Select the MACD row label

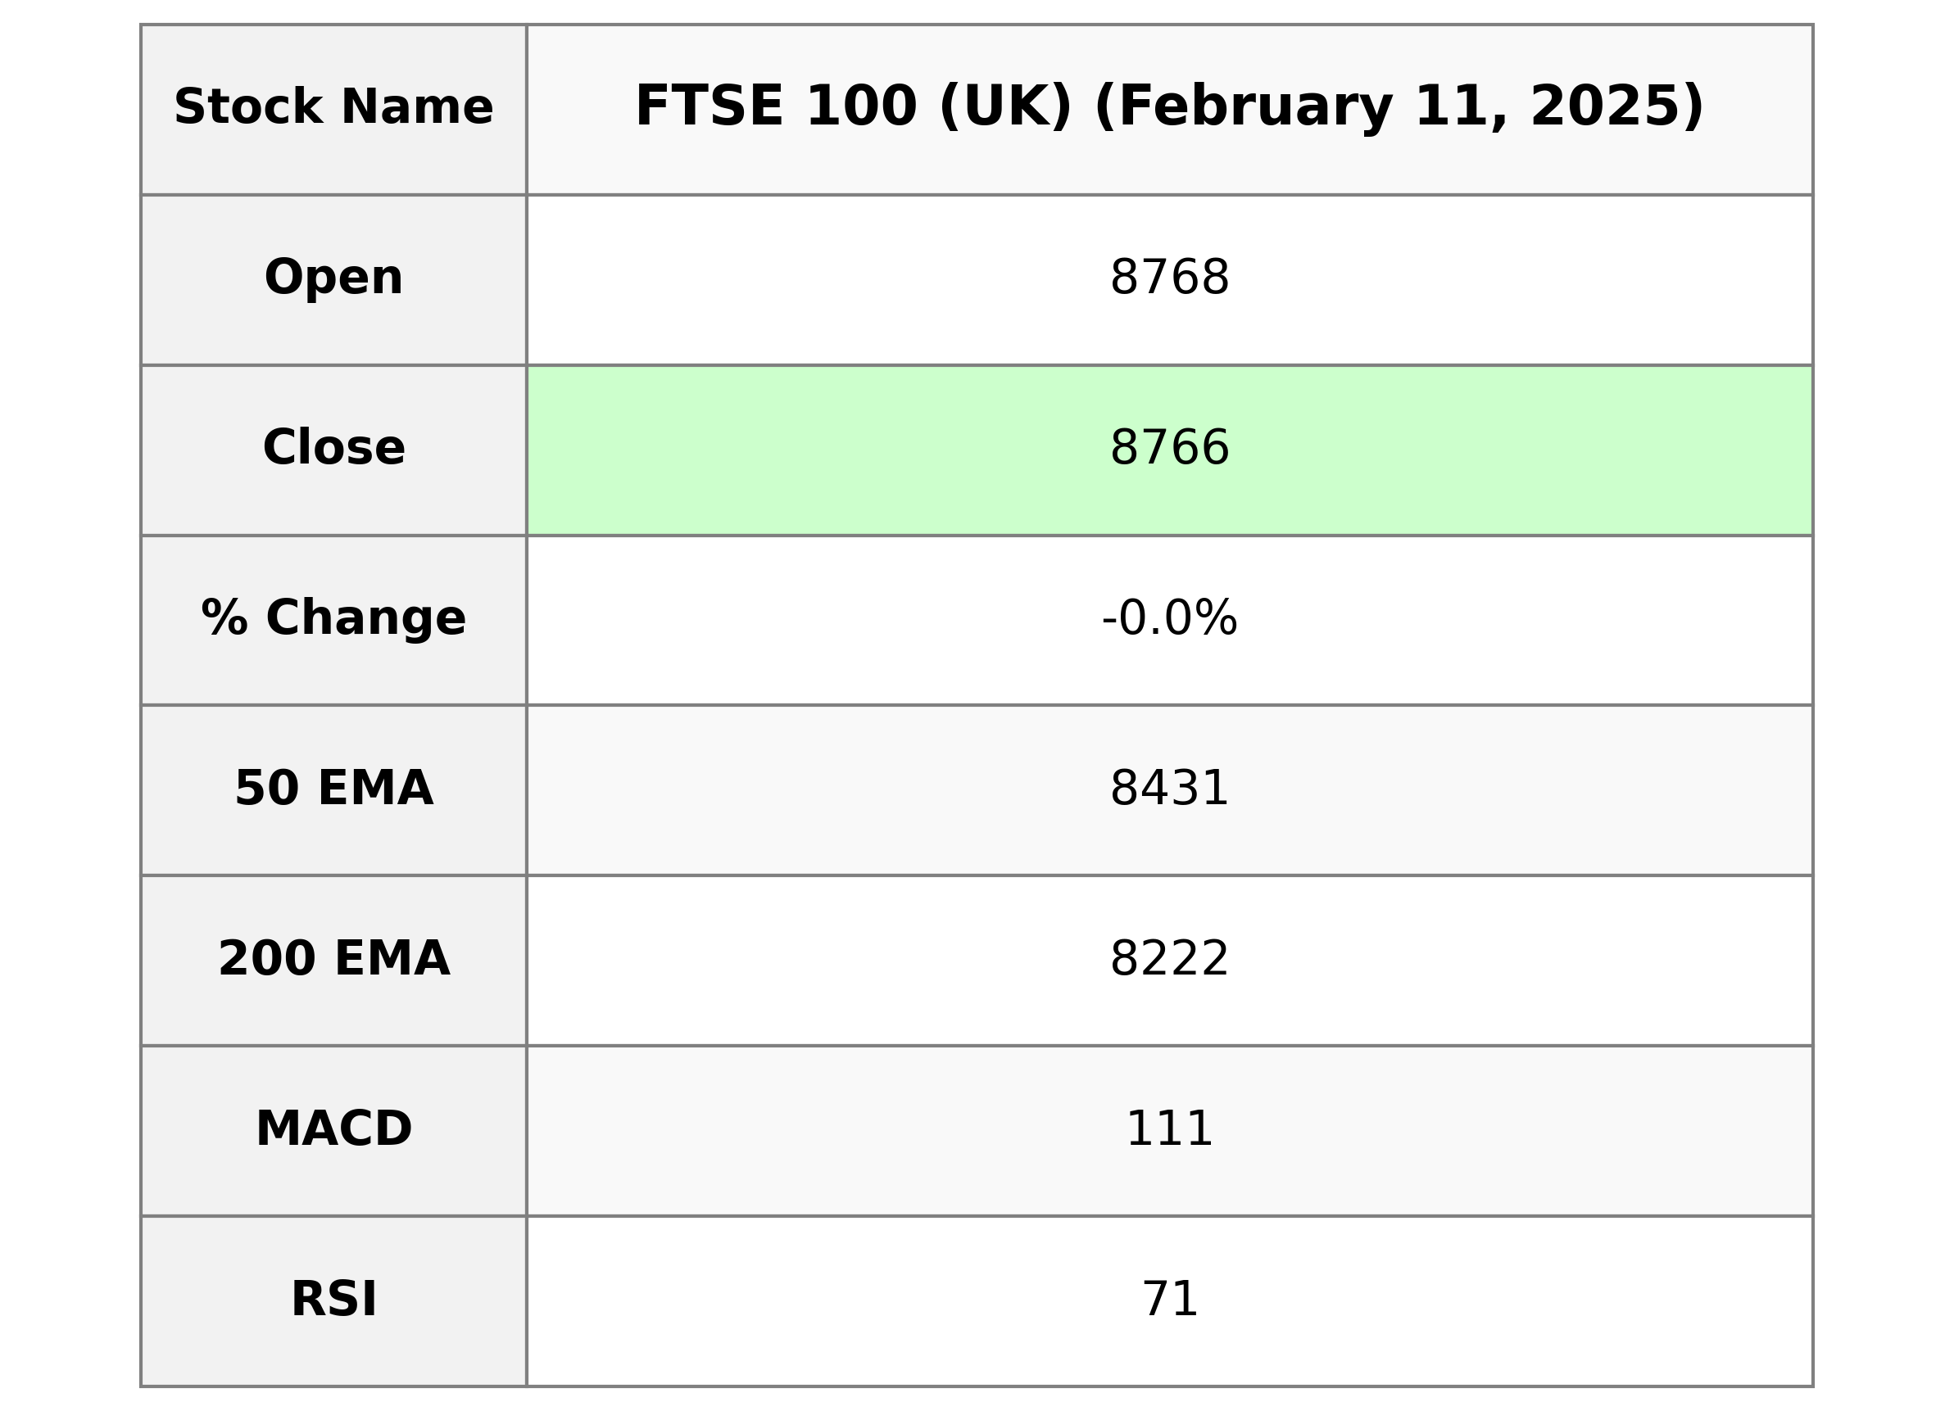click(333, 1129)
